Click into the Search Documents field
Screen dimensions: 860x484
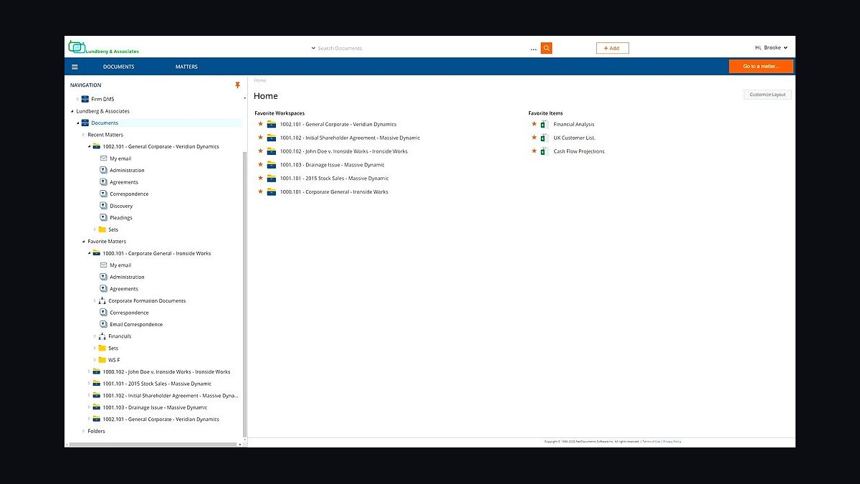[421, 48]
